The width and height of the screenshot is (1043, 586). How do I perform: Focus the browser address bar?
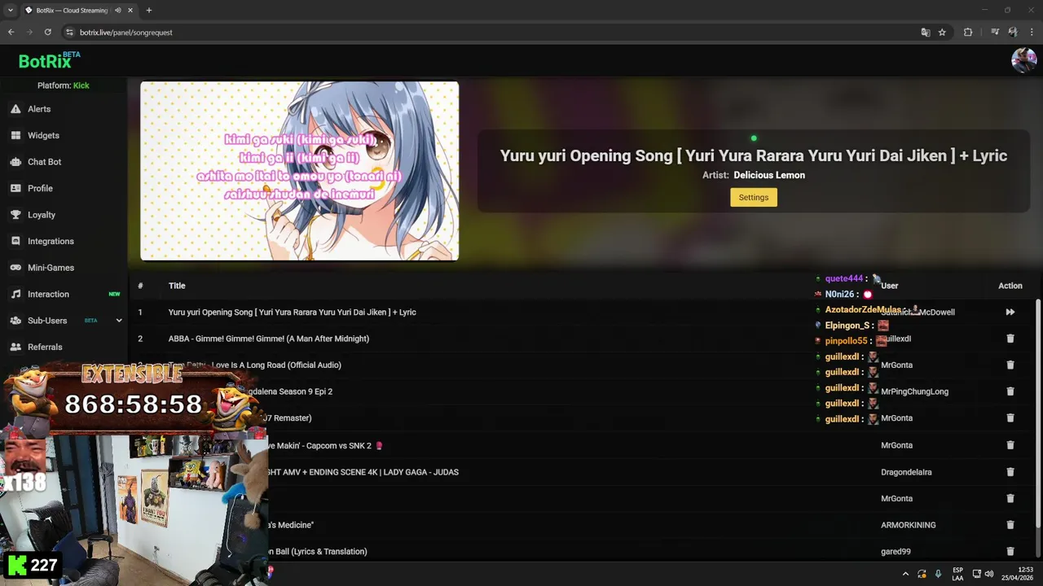tap(489, 33)
